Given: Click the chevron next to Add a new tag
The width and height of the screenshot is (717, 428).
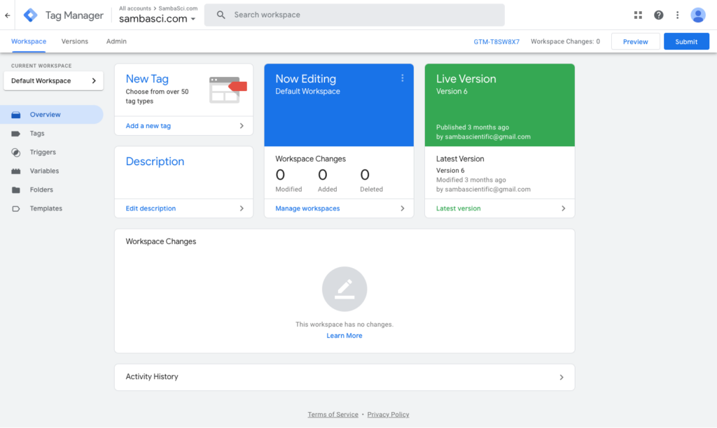Looking at the screenshot, I should 242,126.
